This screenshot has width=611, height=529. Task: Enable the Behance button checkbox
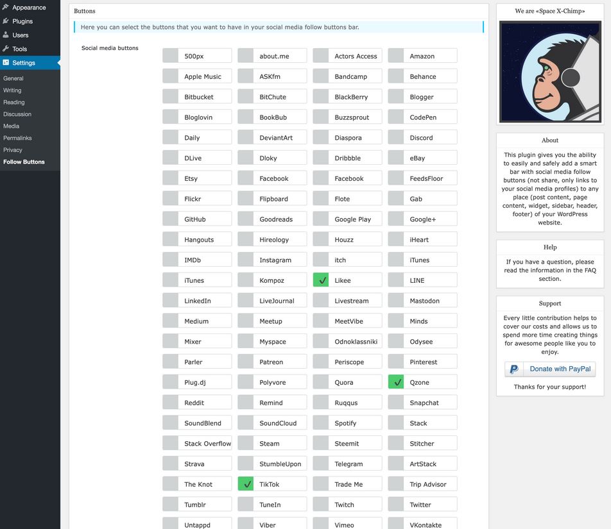[396, 76]
